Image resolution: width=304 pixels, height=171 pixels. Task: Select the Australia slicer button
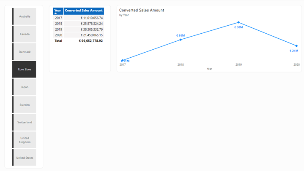pyautogui.click(x=24, y=16)
